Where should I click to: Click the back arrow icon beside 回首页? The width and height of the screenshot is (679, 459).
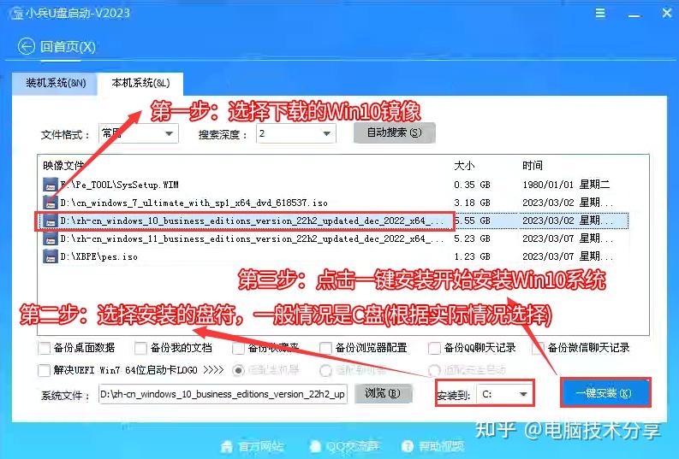coord(26,46)
